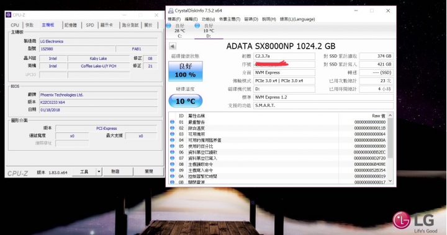Viewport: 447px width, 235px height.
Task: Switch to the CPU tab in CPU-Z
Action: click(x=15, y=25)
